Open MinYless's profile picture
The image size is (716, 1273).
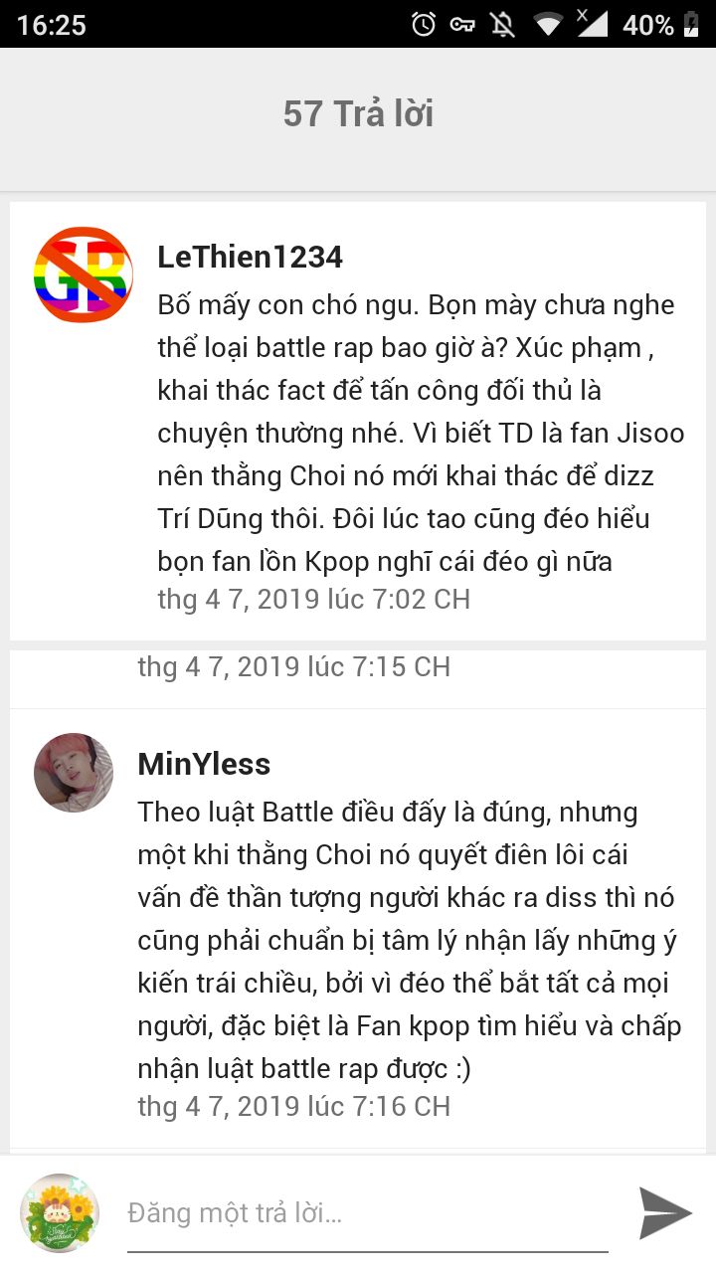point(74,773)
